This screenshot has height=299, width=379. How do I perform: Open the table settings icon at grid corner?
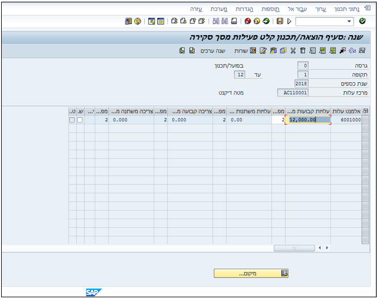365,111
